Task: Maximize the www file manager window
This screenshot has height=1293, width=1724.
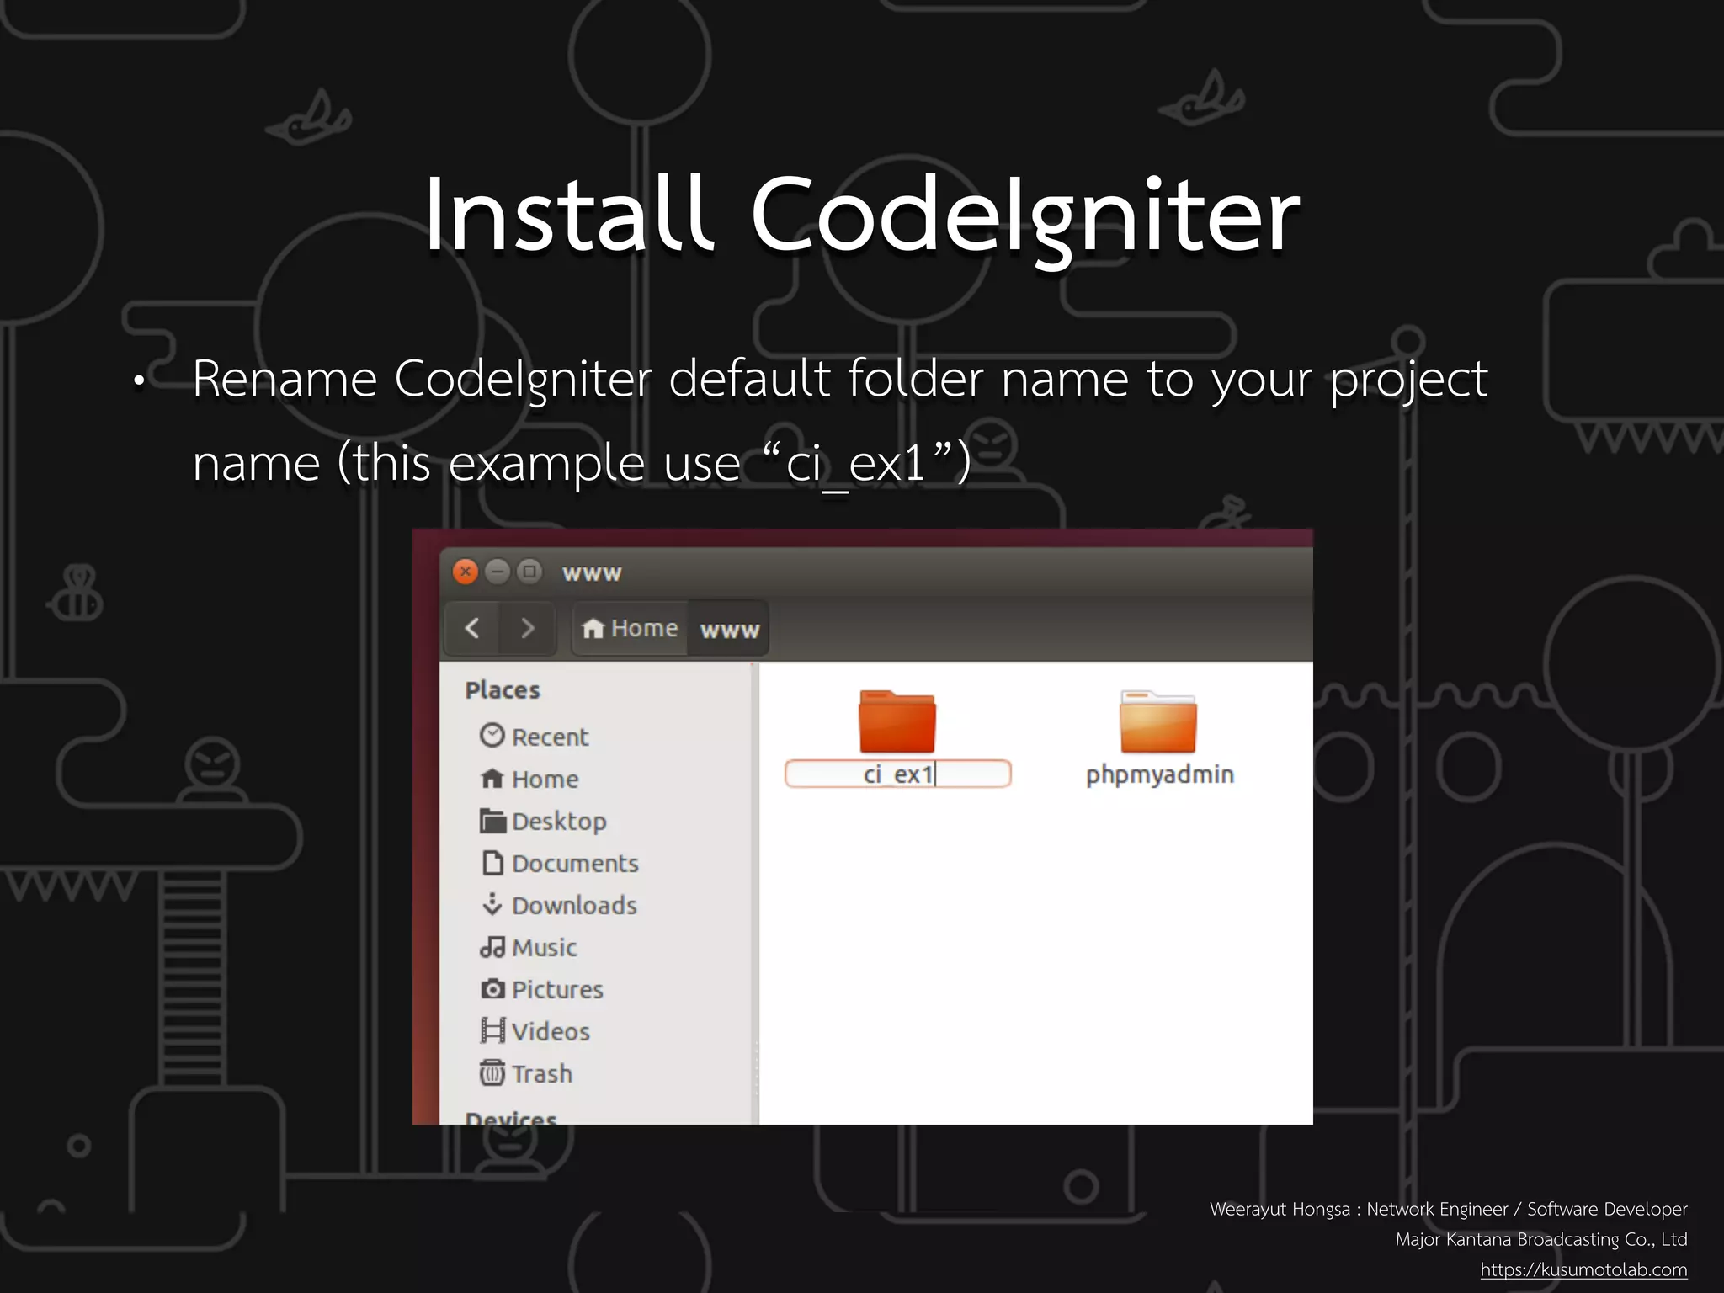Action: pyautogui.click(x=529, y=572)
